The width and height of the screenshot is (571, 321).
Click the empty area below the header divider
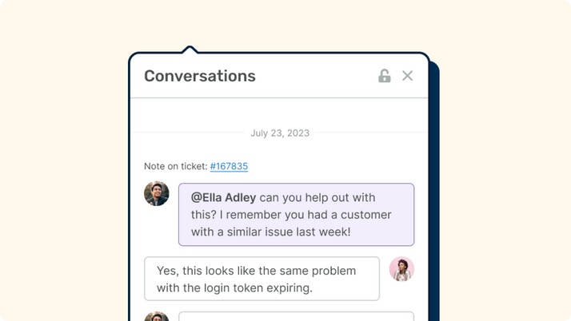(279, 112)
